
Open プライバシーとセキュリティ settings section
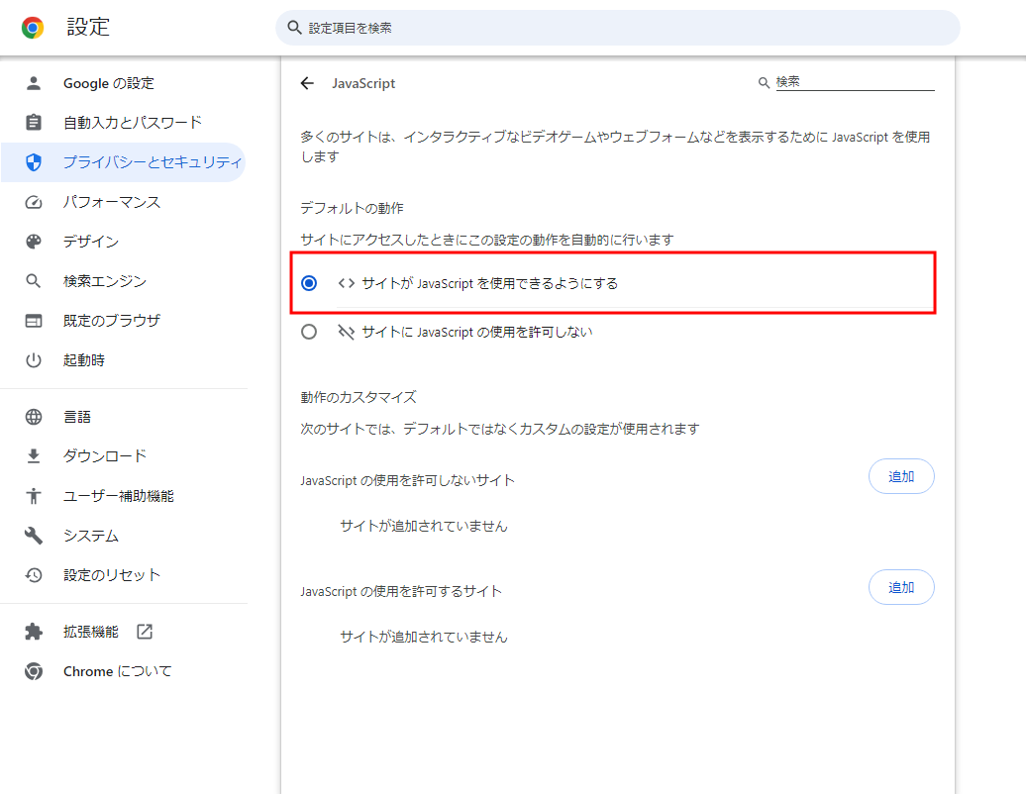123,162
